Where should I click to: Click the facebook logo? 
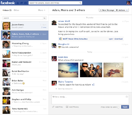(x=8, y=3)
